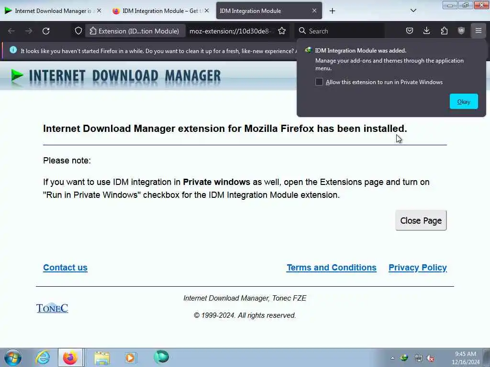Open Windows Explorer from taskbar
The width and height of the screenshot is (490, 367).
[102, 357]
